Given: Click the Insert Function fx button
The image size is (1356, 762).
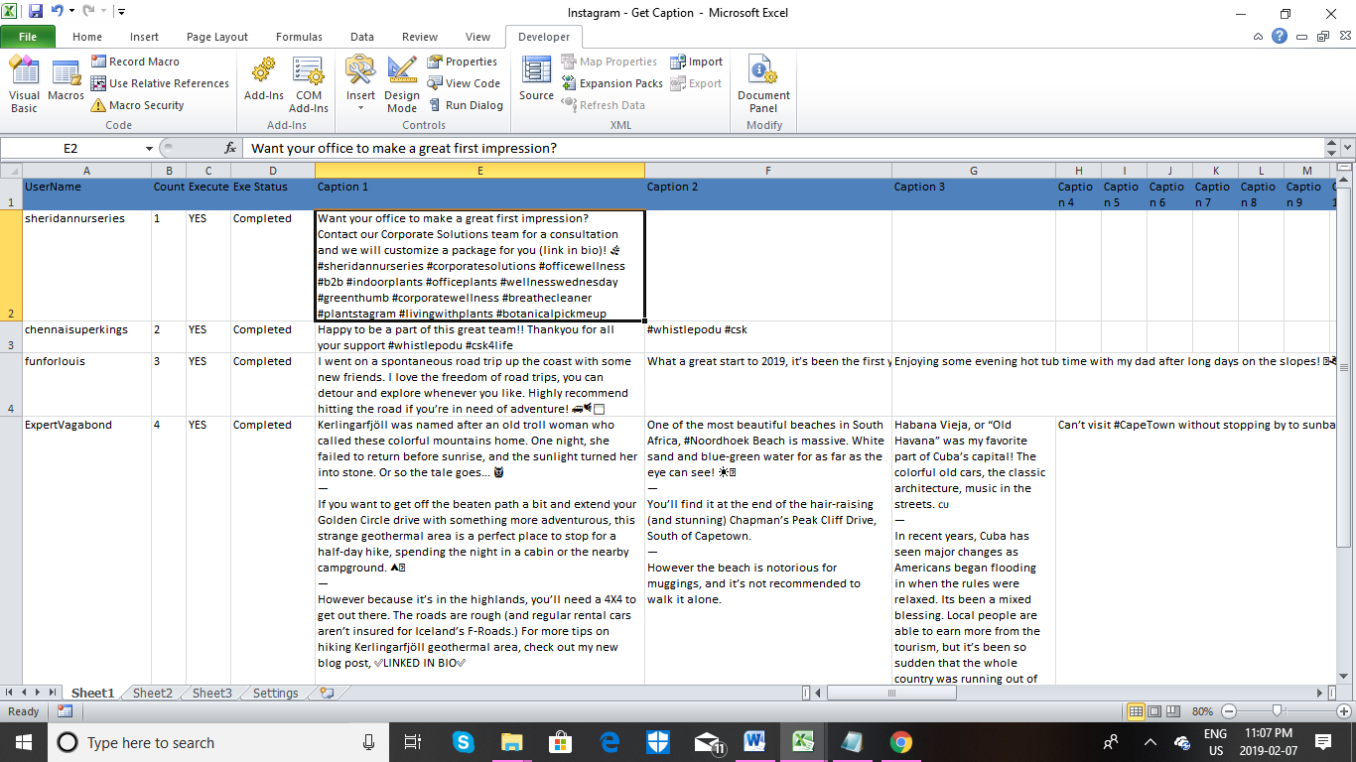Looking at the screenshot, I should pyautogui.click(x=230, y=148).
